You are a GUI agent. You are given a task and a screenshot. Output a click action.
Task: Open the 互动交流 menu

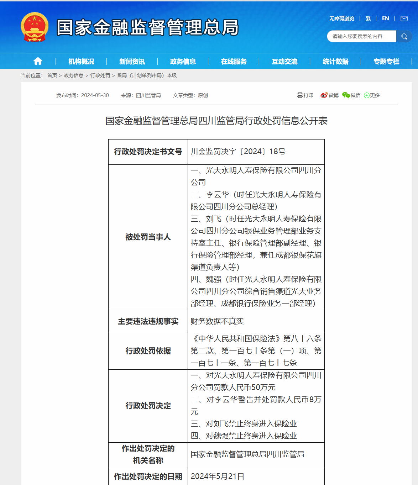[285, 62]
